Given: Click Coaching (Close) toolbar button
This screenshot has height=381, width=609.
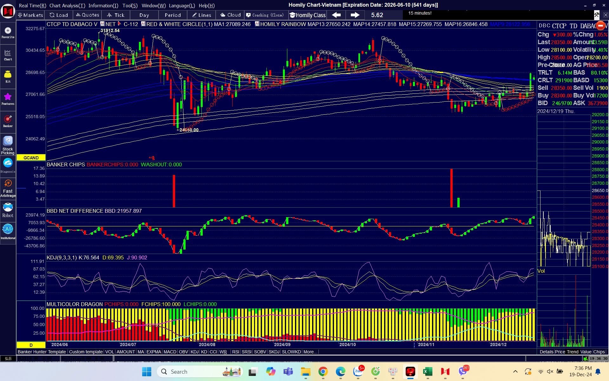Looking at the screenshot, I should pos(265,15).
